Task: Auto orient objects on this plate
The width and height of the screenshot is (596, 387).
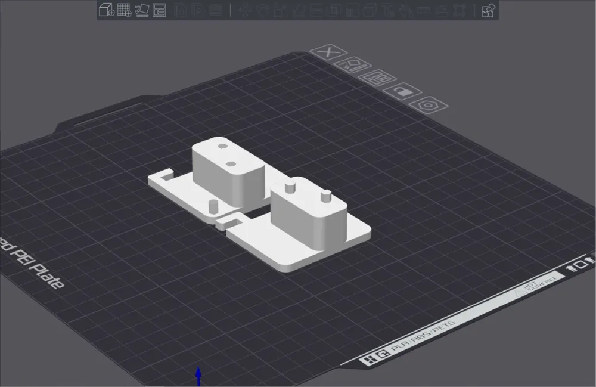Action: click(x=353, y=65)
